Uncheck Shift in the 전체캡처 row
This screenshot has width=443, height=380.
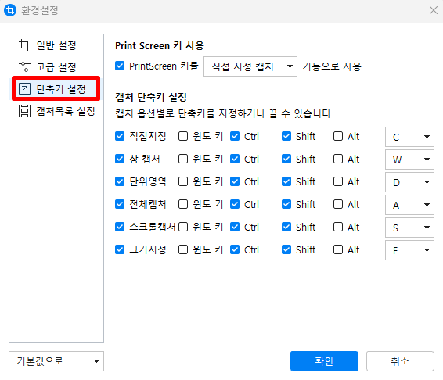(286, 204)
